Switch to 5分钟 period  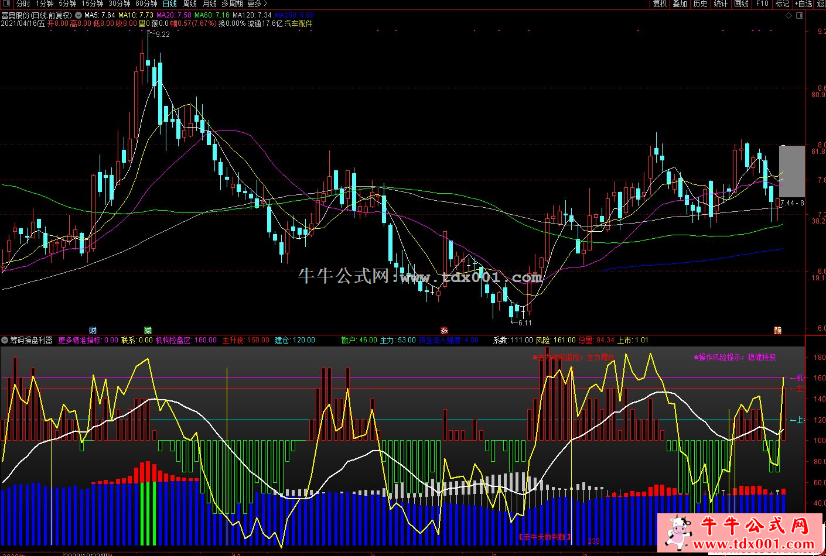click(x=67, y=4)
